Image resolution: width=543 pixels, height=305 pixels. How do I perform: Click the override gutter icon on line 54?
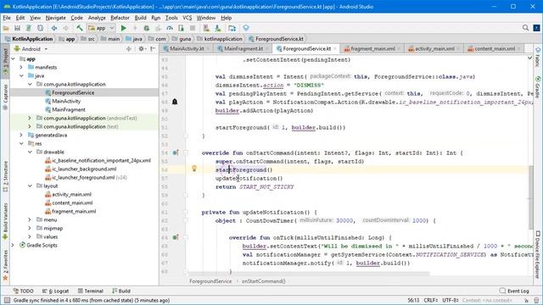176,152
